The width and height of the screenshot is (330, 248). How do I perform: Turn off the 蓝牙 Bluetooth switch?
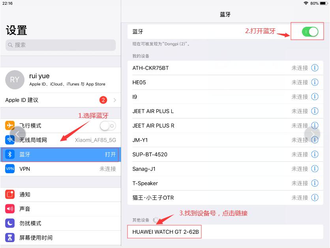coord(310,32)
